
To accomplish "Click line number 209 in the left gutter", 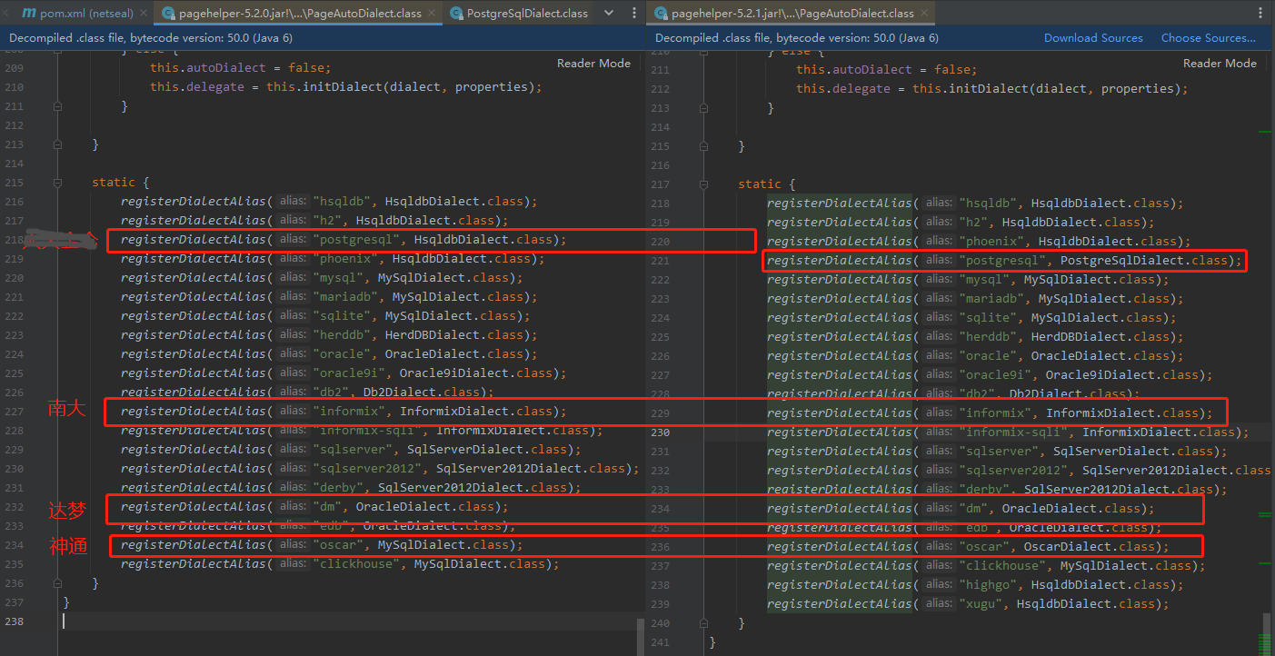I will tap(14, 68).
